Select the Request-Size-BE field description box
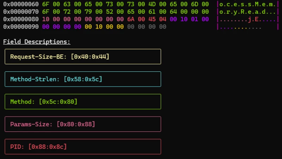The height and width of the screenshot is (159, 282). point(83,57)
